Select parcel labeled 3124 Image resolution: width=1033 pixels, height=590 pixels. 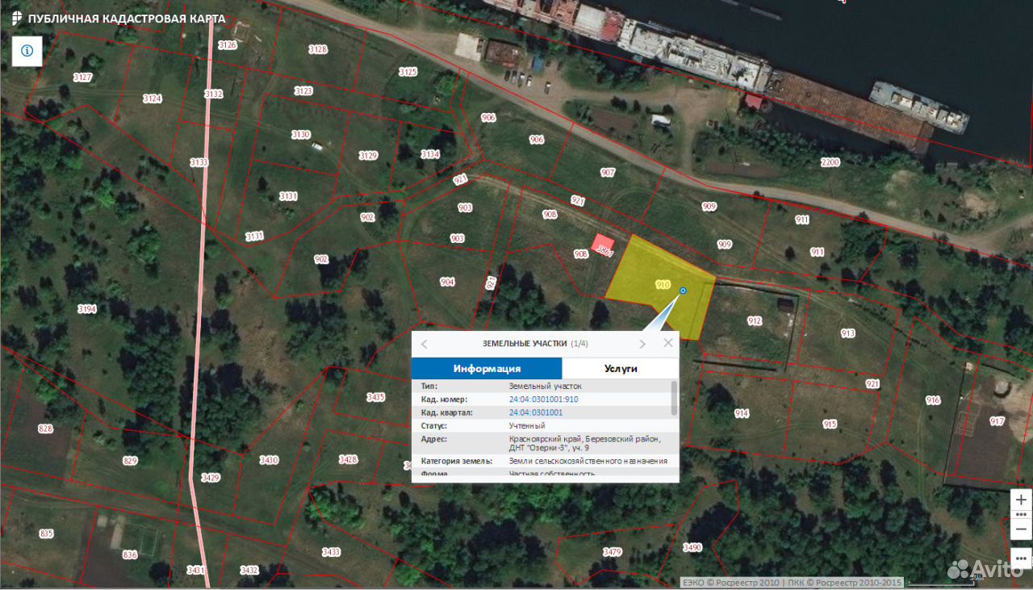pyautogui.click(x=152, y=98)
